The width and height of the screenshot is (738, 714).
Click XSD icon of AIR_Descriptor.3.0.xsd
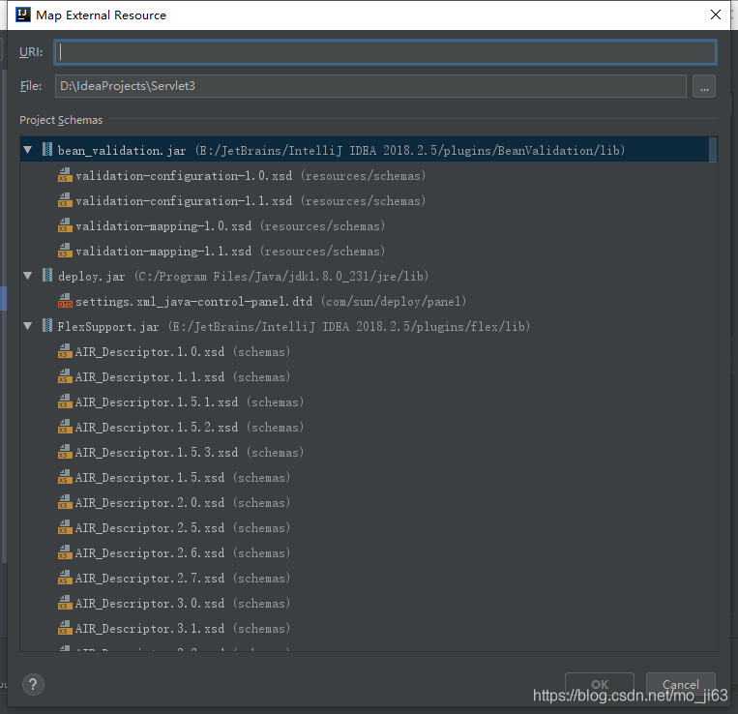65,603
